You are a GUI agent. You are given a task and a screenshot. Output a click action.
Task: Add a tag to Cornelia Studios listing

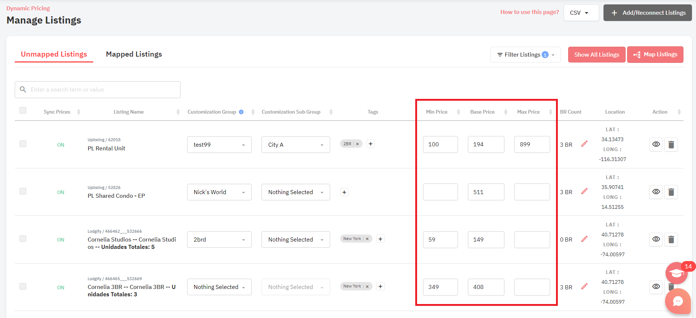click(381, 239)
